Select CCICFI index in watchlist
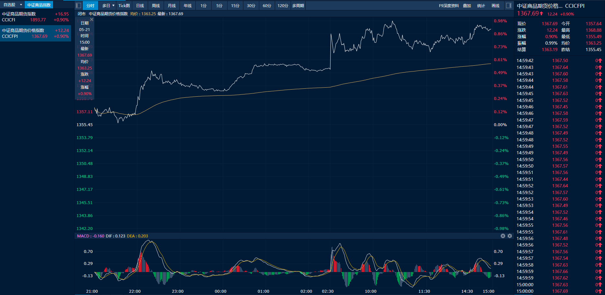Viewport: 605px width, 295px height. point(35,17)
